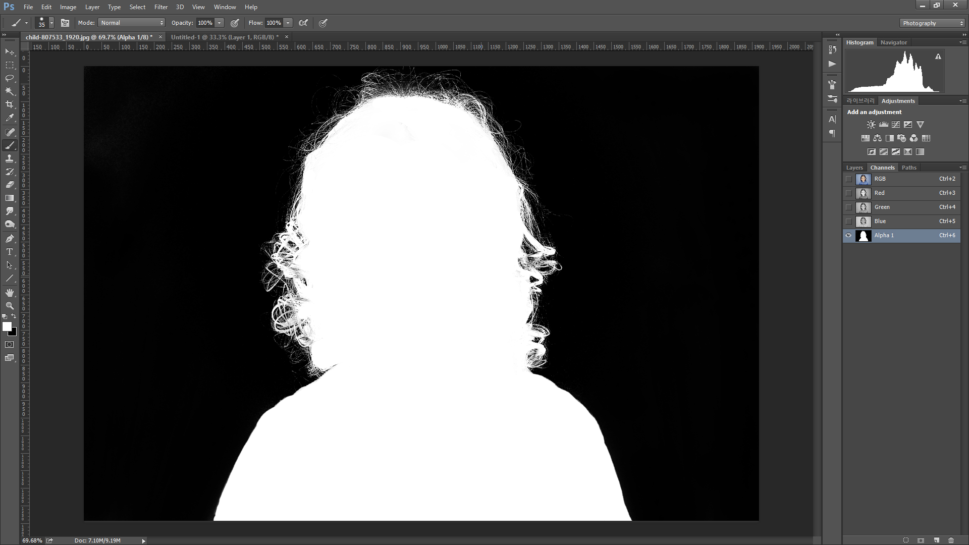Viewport: 969px width, 545px height.
Task: Switch to the Layers tab
Action: point(854,168)
